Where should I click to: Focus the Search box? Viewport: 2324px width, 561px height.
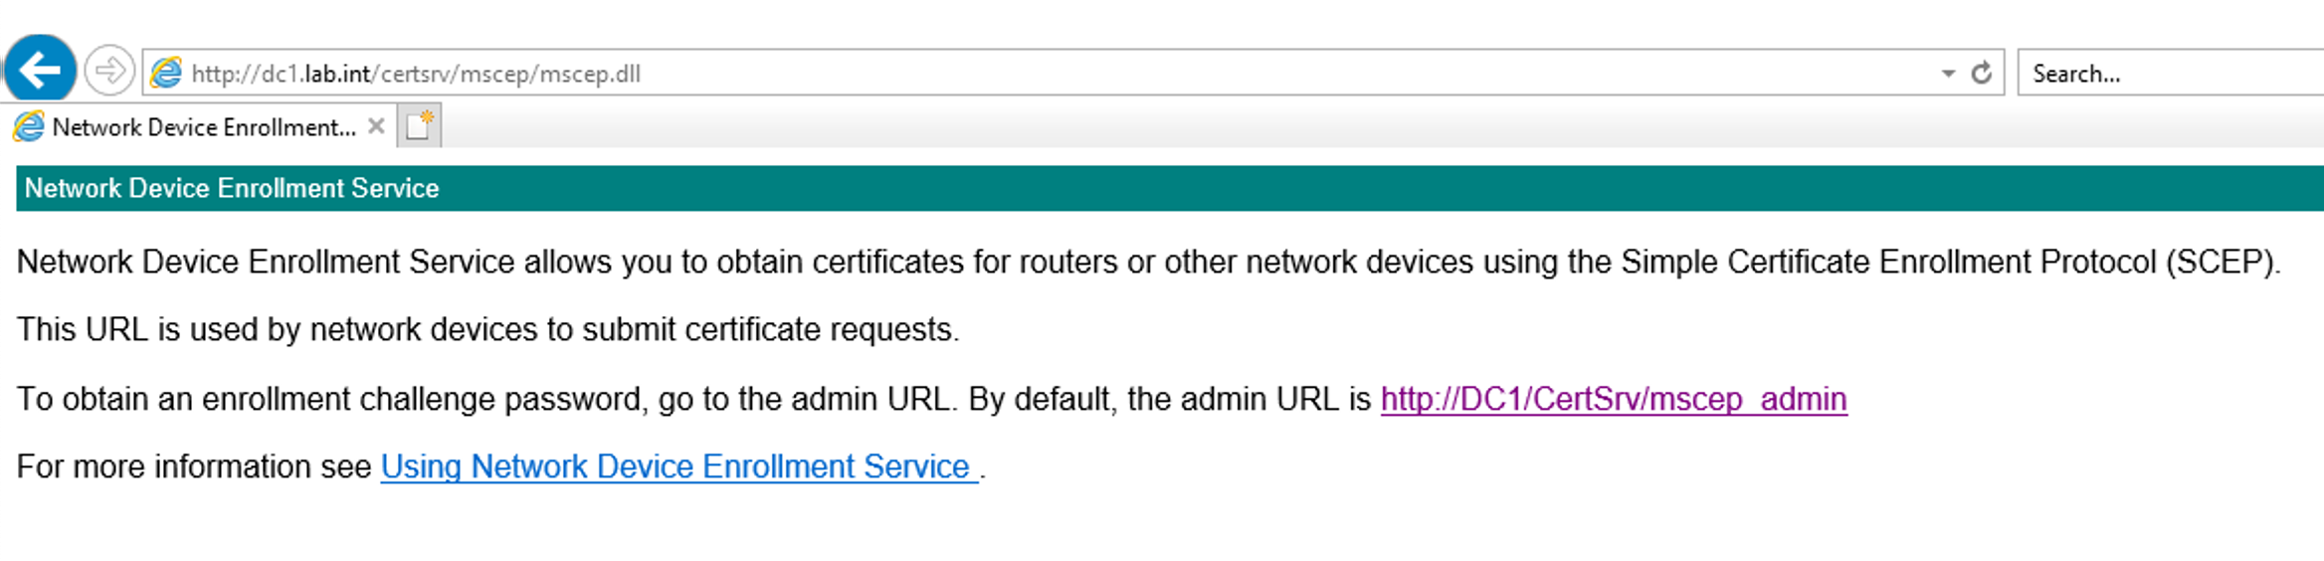click(2169, 74)
